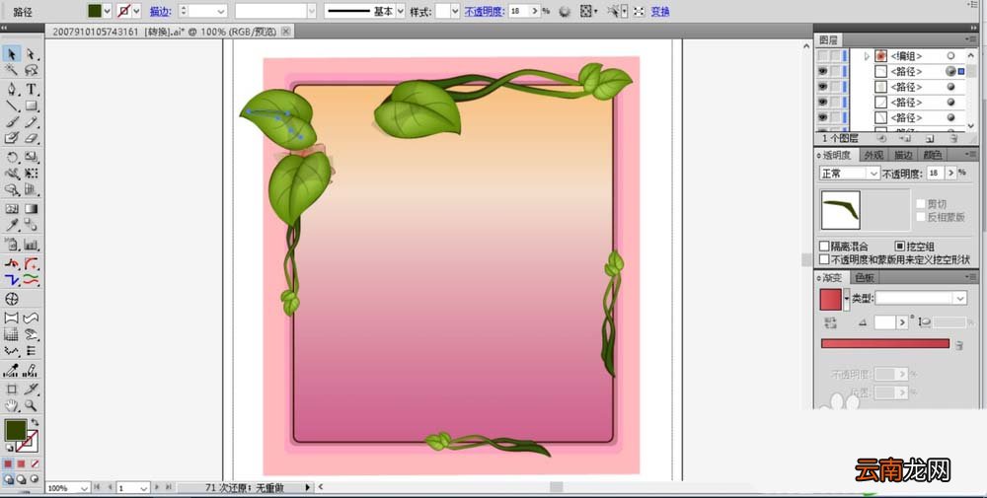The image size is (987, 498).
Task: Open the 不透明度 link in control bar
Action: coord(485,11)
